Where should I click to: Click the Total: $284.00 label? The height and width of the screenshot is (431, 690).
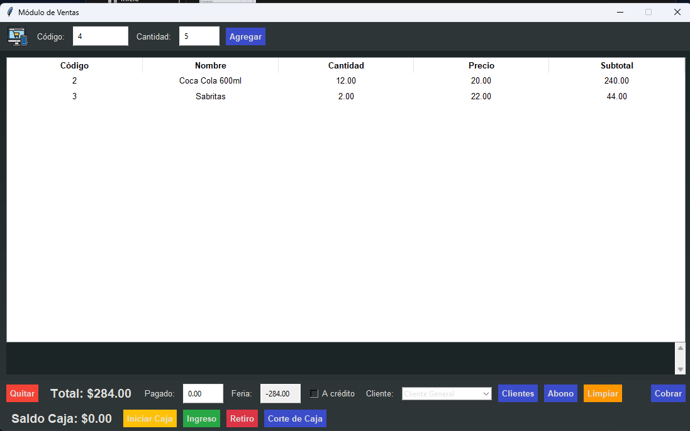[91, 393]
